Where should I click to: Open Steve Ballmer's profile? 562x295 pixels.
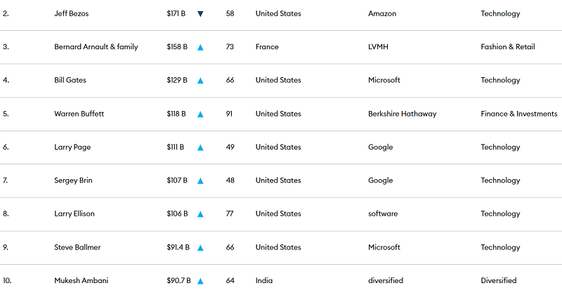pos(77,247)
